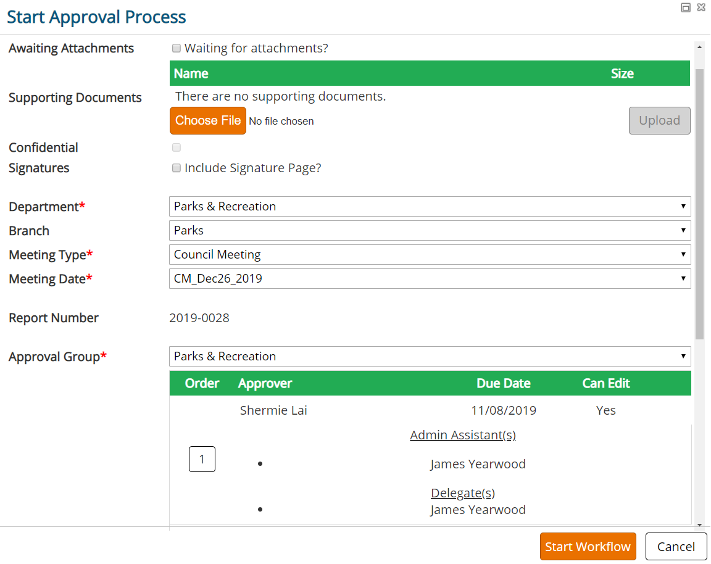Click the Upload button
The height and width of the screenshot is (564, 711).
[659, 120]
